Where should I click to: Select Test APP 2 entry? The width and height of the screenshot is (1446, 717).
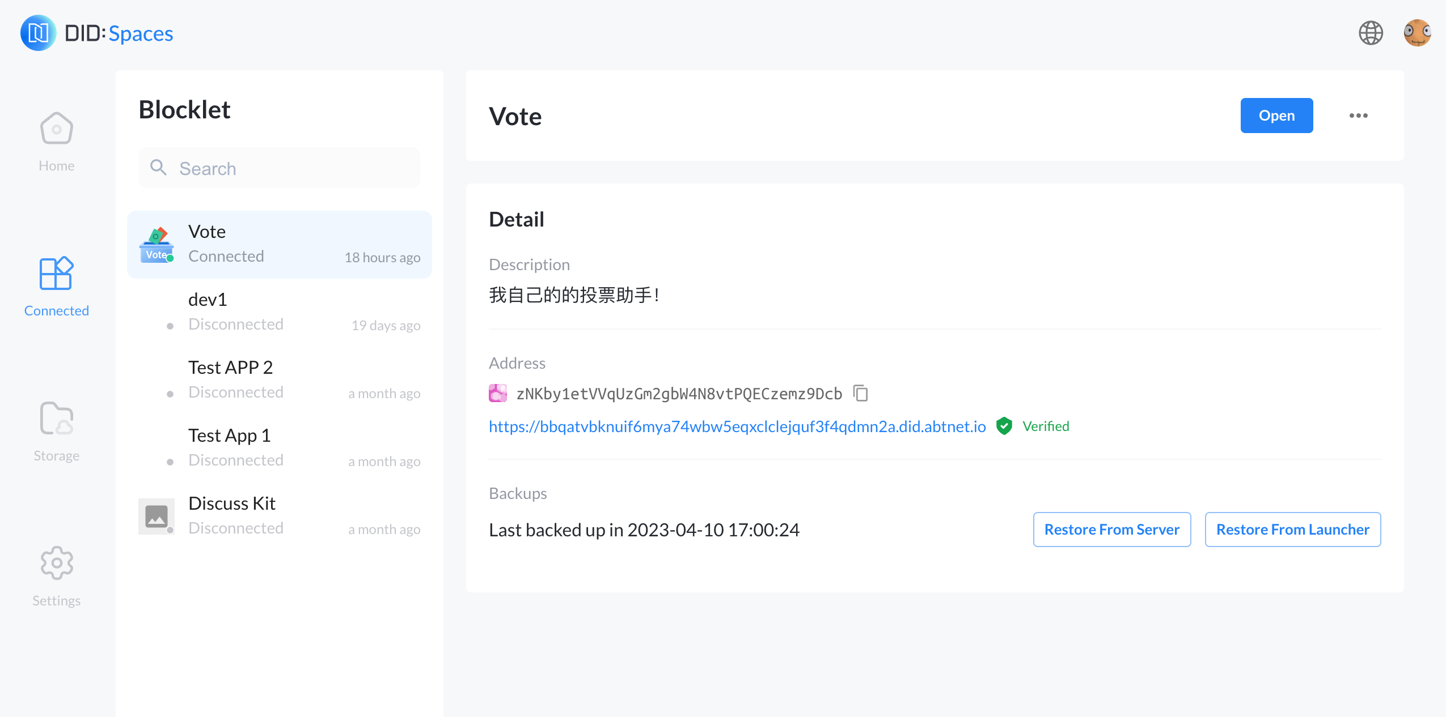(279, 380)
